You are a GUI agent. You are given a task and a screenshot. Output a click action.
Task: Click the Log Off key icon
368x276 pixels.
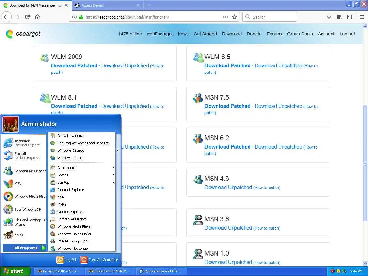(60, 260)
